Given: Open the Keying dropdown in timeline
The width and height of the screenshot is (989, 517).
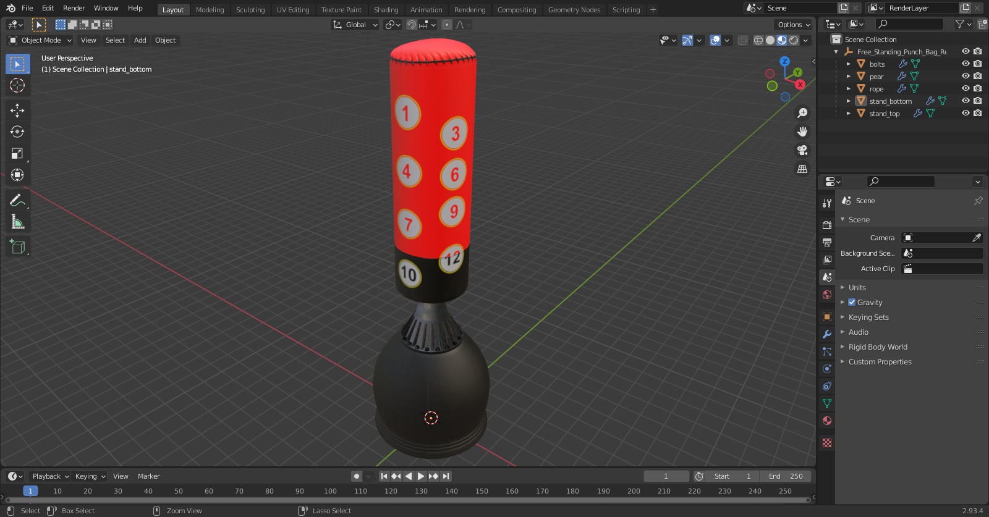Looking at the screenshot, I should pyautogui.click(x=90, y=476).
